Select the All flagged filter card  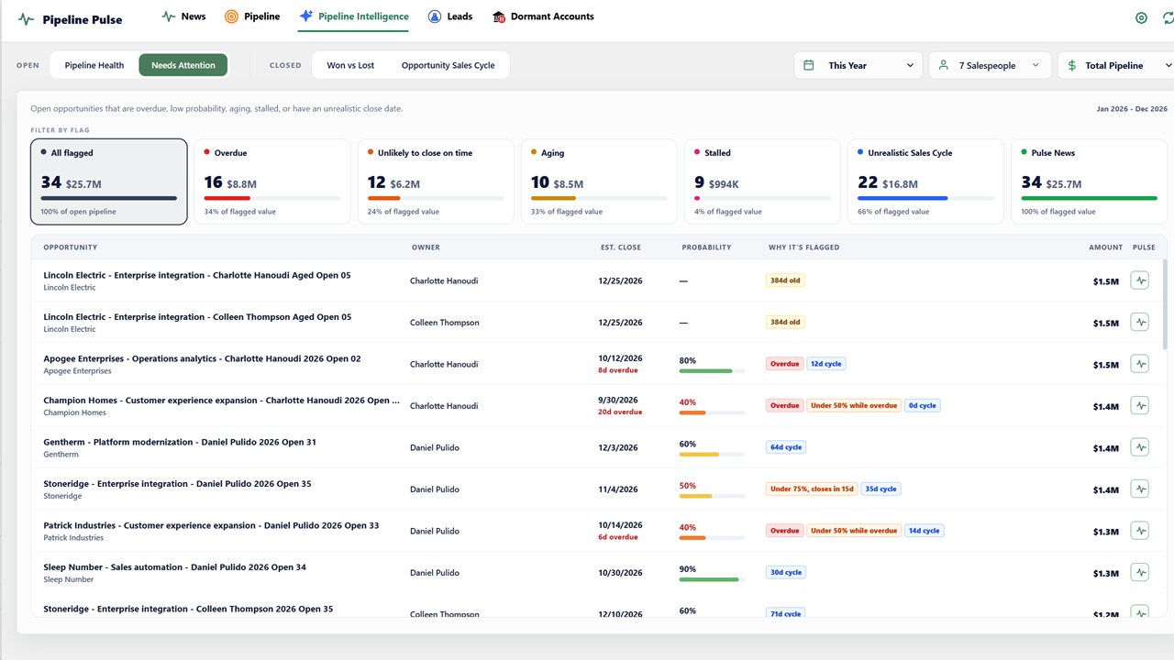(x=109, y=181)
